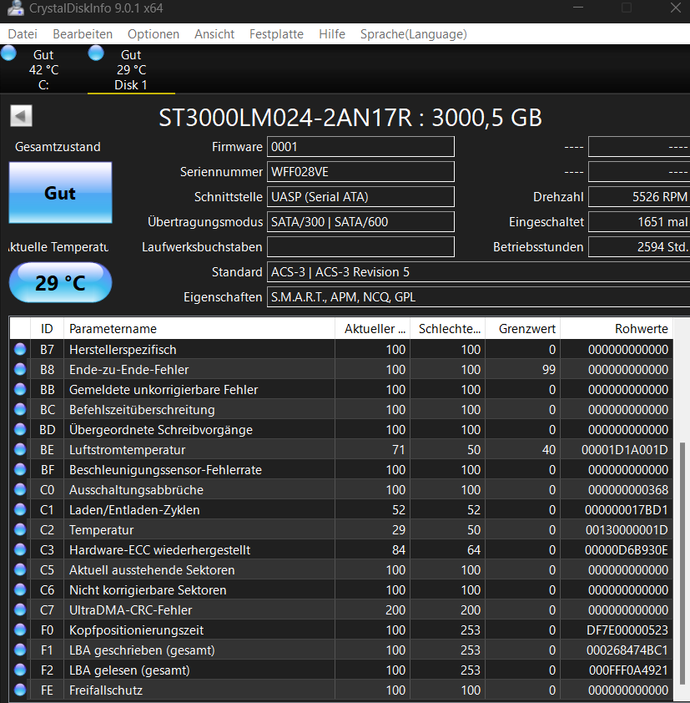Click status orb of BE Luftstromtemperatur row
This screenshot has height=703, width=690.
(20, 449)
